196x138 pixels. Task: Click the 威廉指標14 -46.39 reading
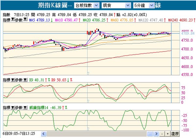[x=45, y=108]
